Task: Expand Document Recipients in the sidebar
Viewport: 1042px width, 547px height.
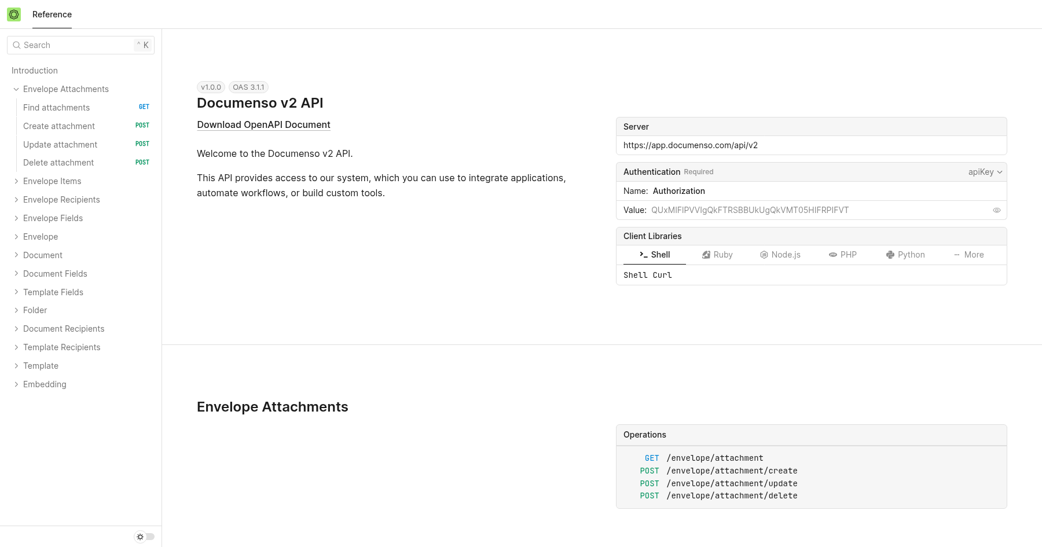Action: tap(16, 329)
